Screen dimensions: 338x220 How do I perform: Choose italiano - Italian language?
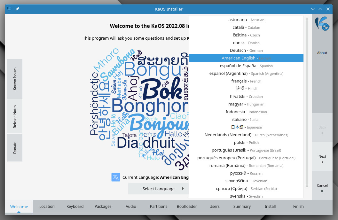[x=246, y=119]
